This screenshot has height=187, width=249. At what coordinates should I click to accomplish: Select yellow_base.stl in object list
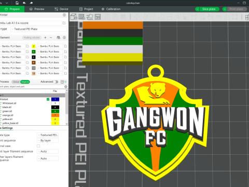pyautogui.click(x=10, y=123)
